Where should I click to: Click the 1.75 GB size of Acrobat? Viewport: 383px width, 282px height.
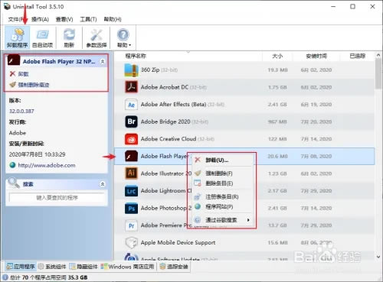tap(277, 87)
